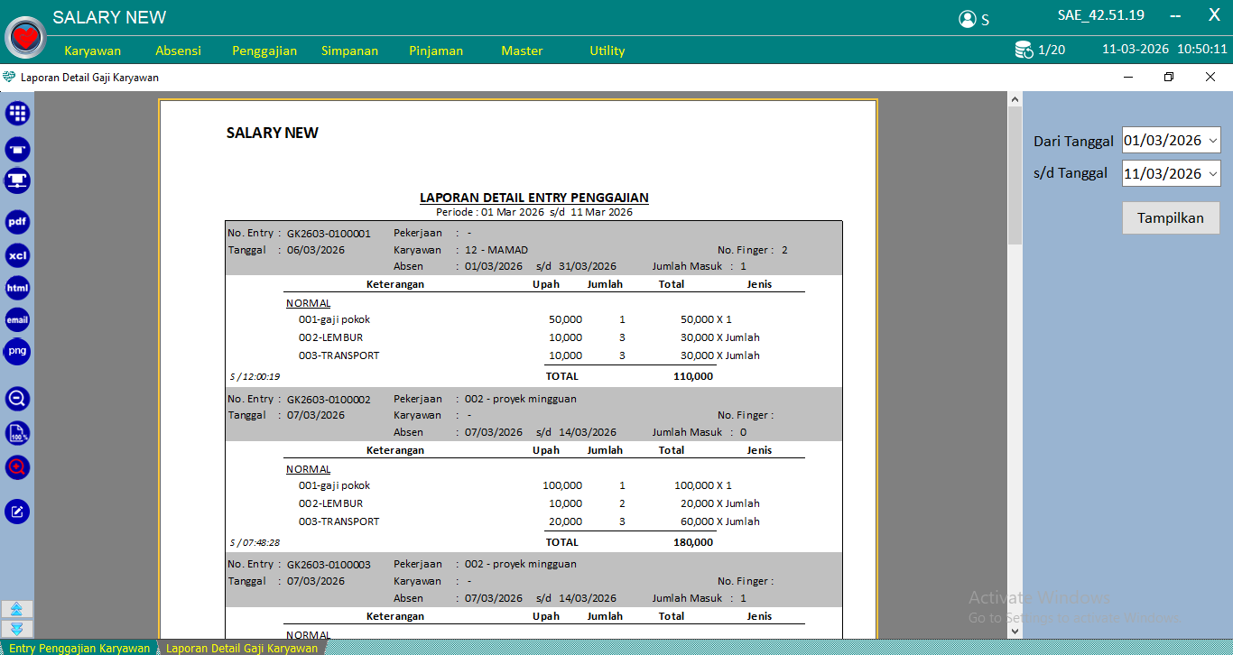Click the total value 180,000
This screenshot has width=1233, height=655.
(x=693, y=542)
